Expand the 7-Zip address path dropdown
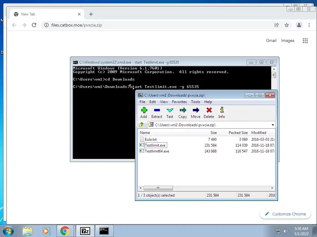Screen dimensions: 317x237 point(273,125)
